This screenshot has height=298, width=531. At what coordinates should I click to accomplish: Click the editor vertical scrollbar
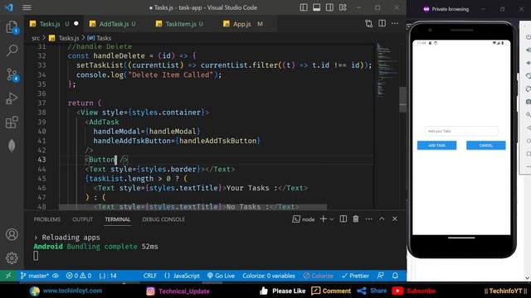[402, 99]
